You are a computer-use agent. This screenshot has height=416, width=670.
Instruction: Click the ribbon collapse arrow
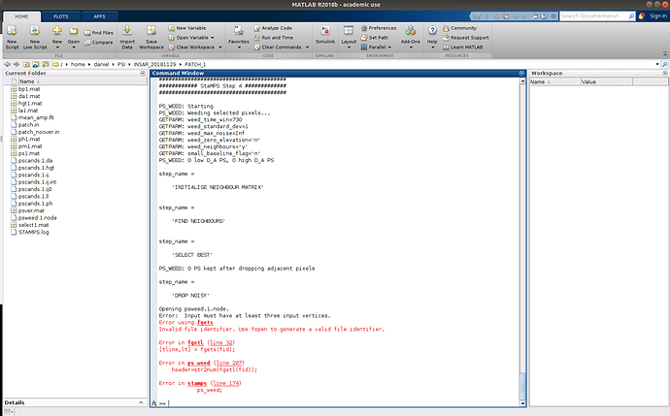(665, 53)
